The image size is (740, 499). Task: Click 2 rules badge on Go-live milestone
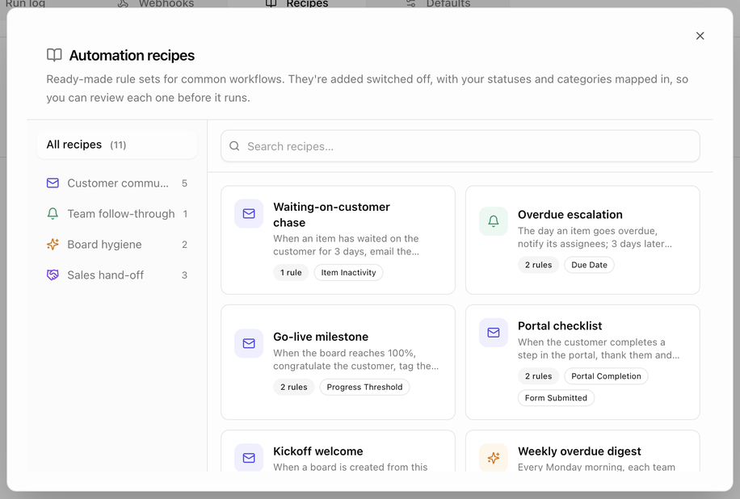tap(293, 388)
